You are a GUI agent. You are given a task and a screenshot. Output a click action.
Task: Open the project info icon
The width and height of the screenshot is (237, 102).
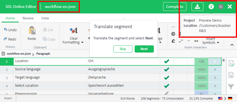(x=211, y=7)
